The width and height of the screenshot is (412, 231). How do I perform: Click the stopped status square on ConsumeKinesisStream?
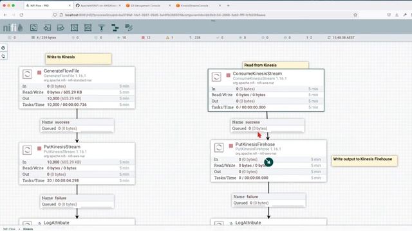tap(229, 75)
